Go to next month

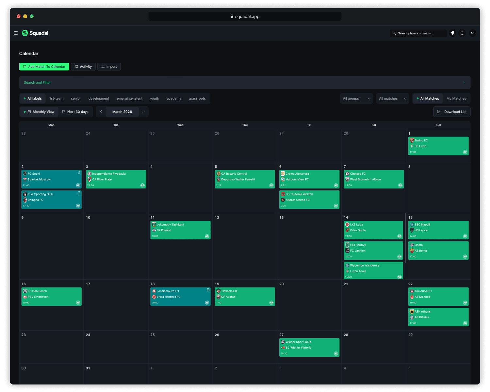(x=143, y=112)
